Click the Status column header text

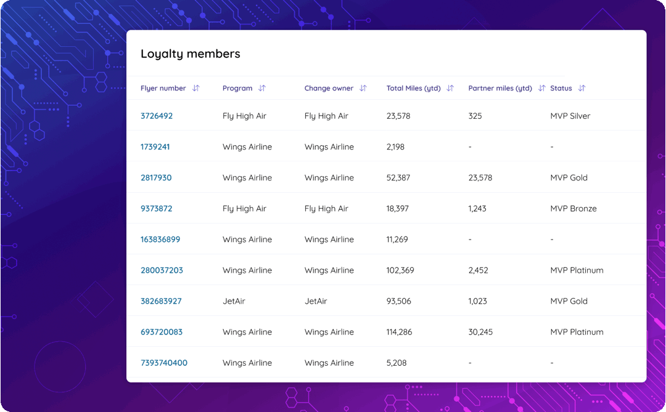[561, 88]
